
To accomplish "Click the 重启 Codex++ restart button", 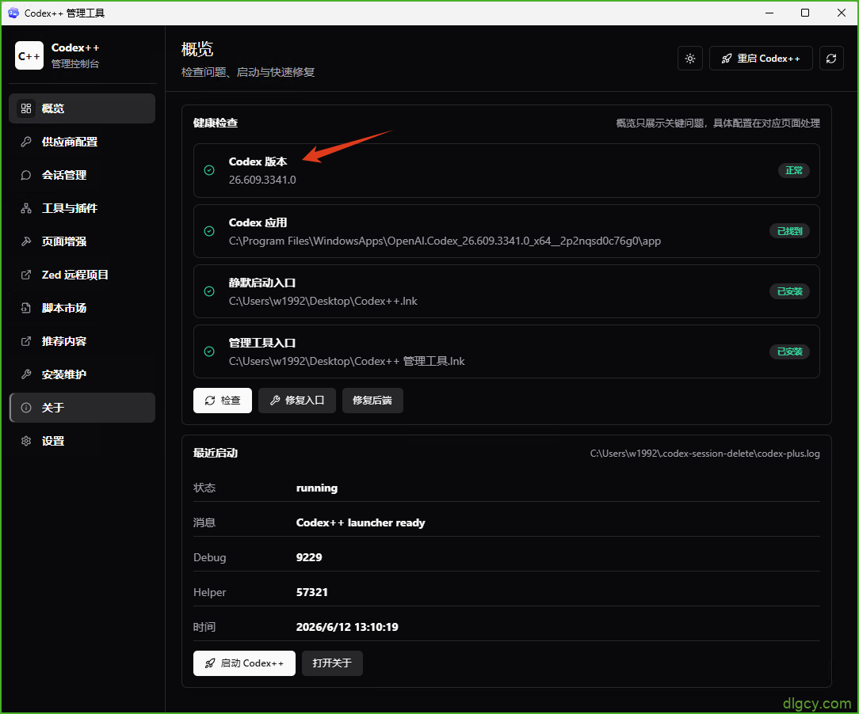I will click(761, 59).
